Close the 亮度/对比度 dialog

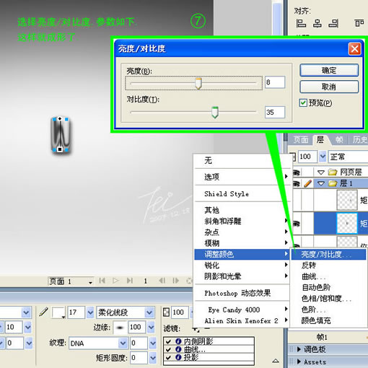tap(354, 49)
